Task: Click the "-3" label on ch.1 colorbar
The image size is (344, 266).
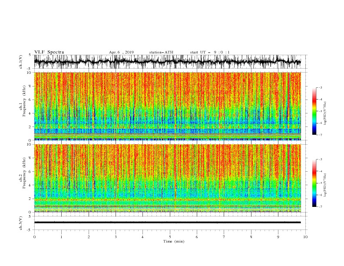Action: tap(320, 87)
